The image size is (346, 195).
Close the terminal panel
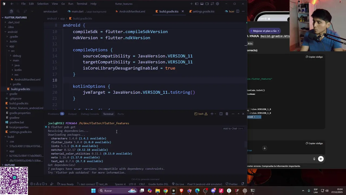tap(243, 114)
